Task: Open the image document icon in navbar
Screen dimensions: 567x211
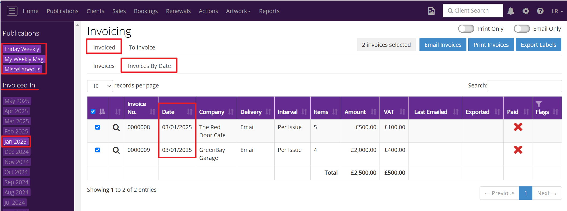Action: coord(431,11)
